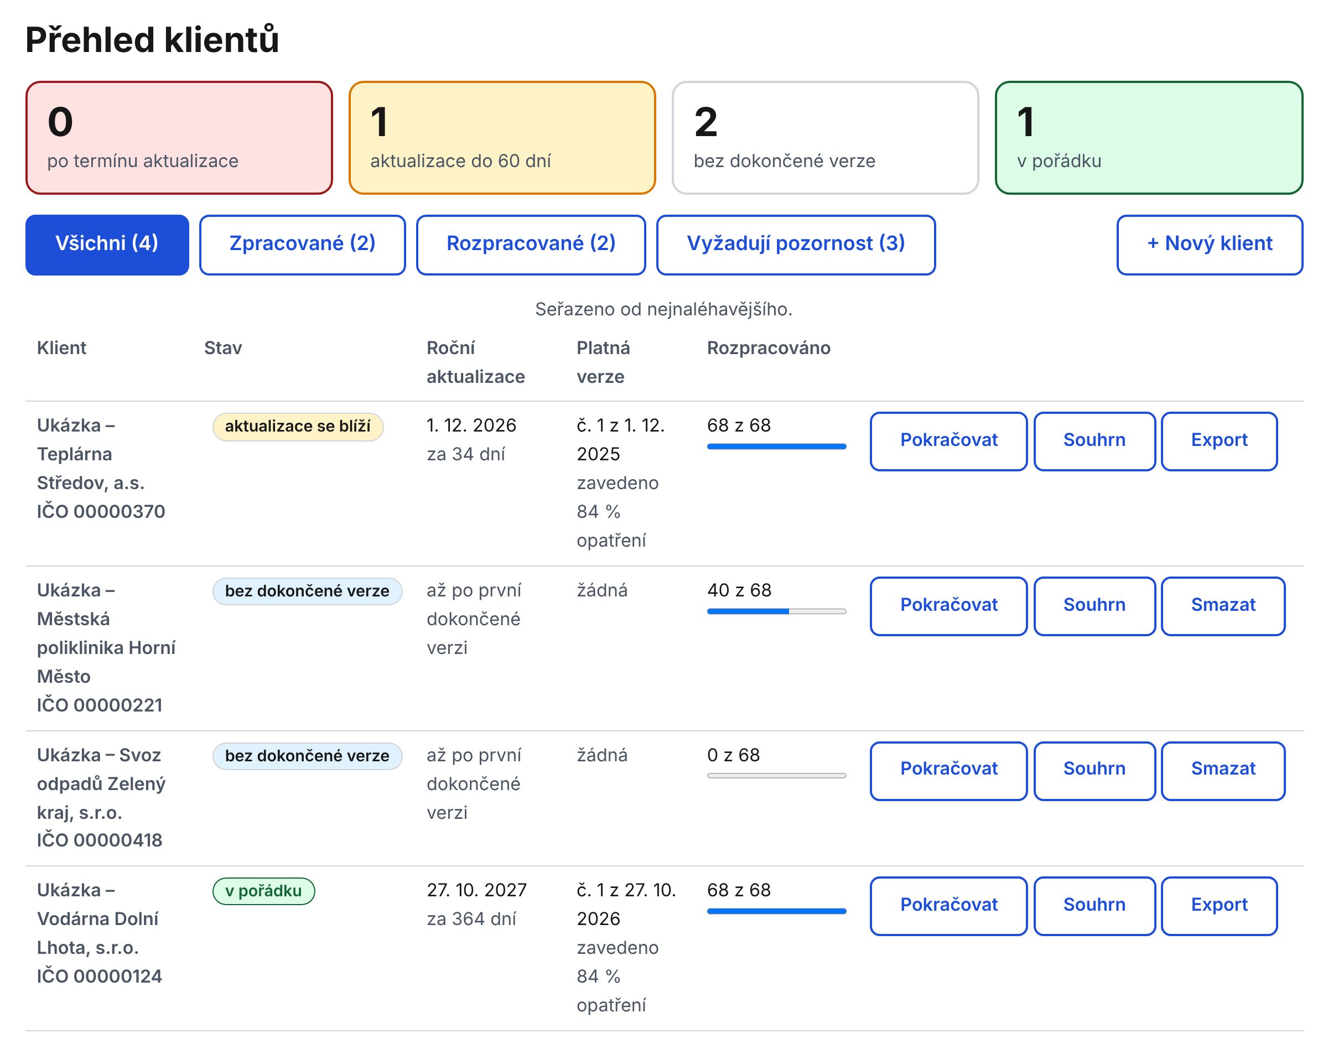1328x1049 pixels.
Task: Pokračovat for Městská poliklinika Horní Město
Action: coord(948,606)
